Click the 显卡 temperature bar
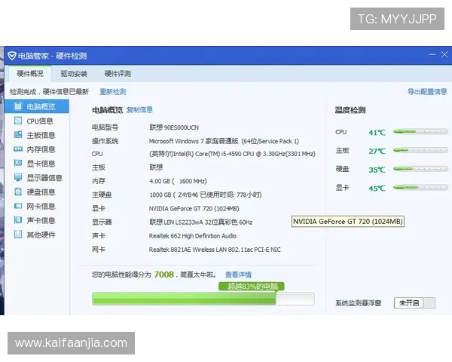 (420, 187)
